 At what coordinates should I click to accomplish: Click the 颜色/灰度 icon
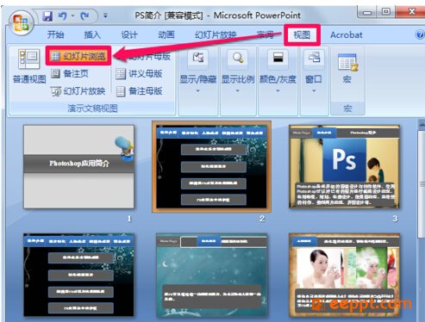[x=278, y=59]
